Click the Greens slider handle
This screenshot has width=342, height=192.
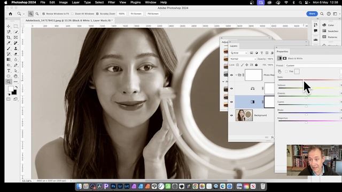[x=306, y=98]
